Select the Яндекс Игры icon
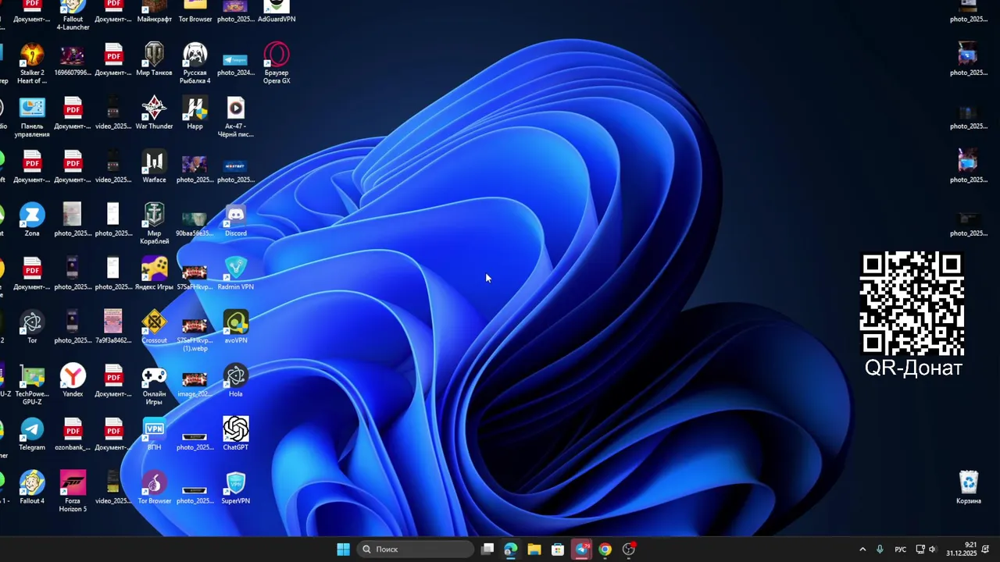Image resolution: width=1000 pixels, height=562 pixels. click(154, 273)
